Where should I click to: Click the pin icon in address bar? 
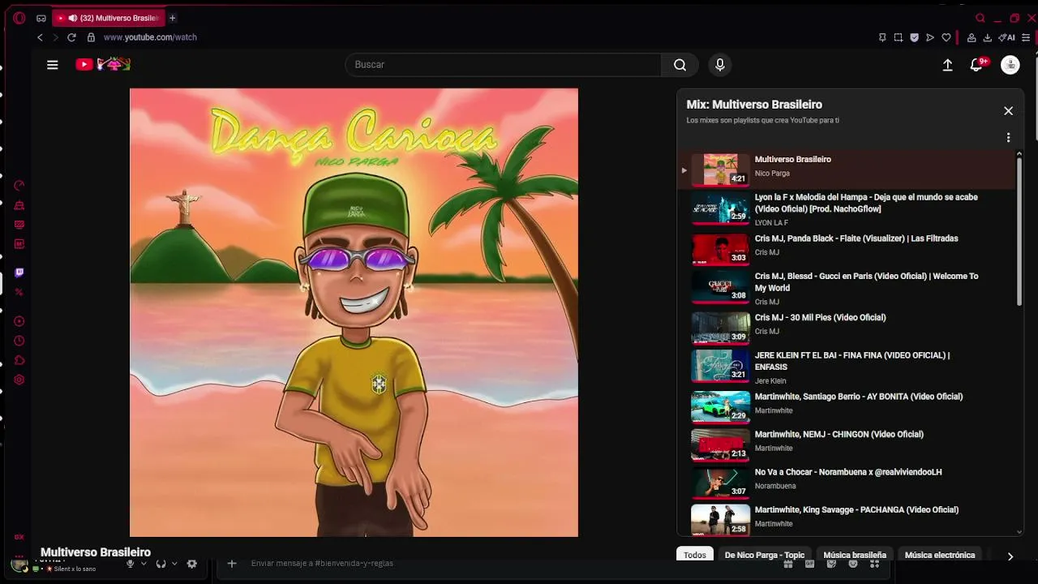[x=882, y=37]
